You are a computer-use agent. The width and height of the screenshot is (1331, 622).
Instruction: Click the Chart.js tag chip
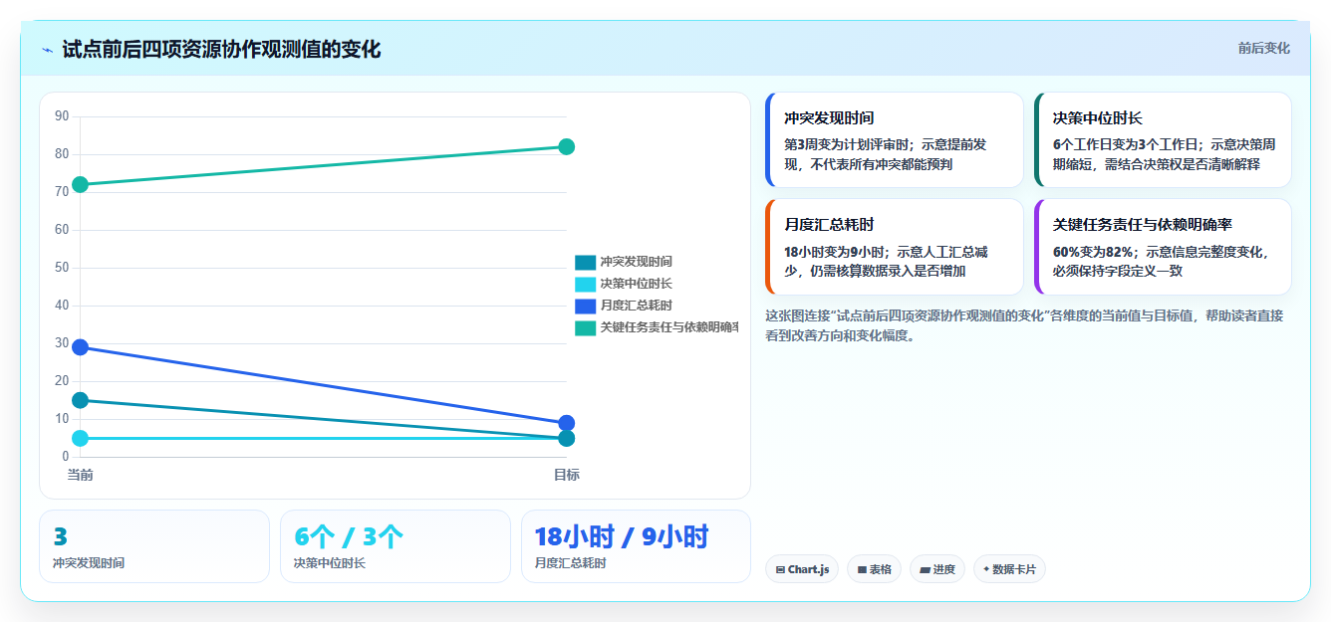802,569
